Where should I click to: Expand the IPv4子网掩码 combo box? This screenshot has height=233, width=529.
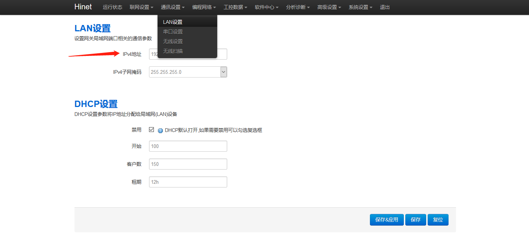click(x=224, y=72)
